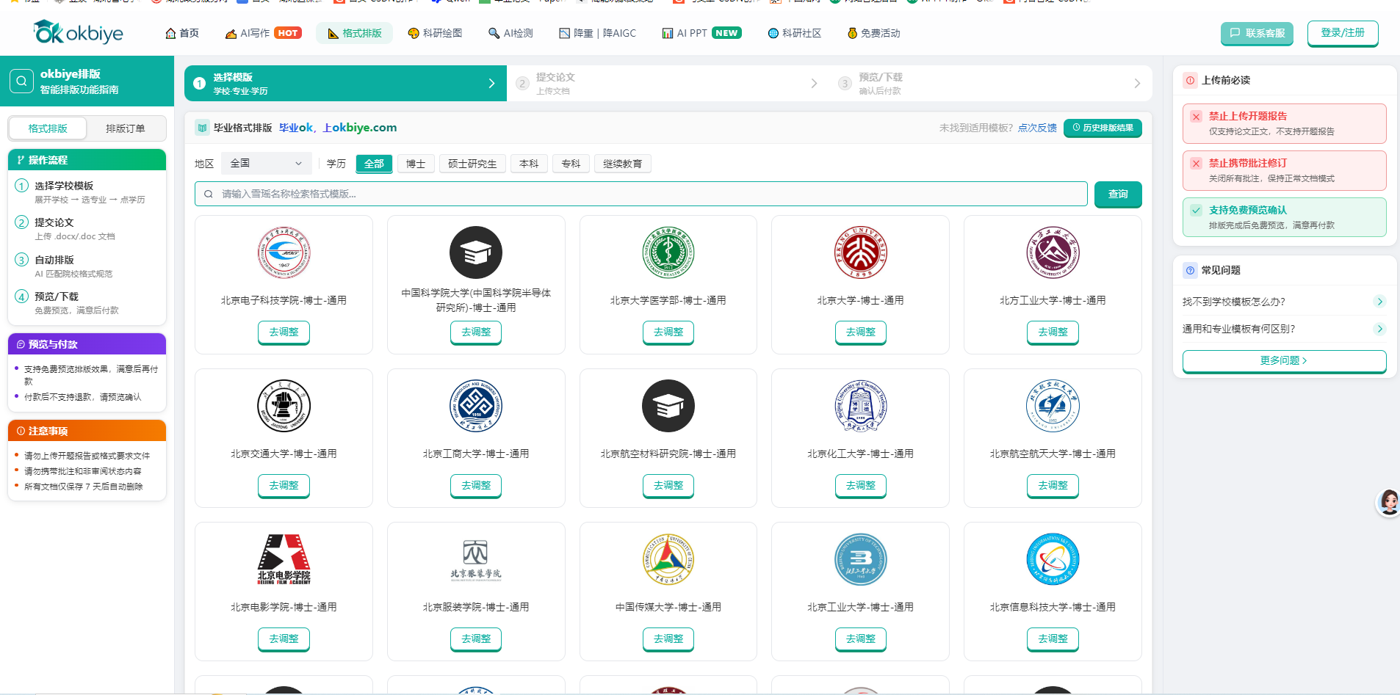Open 格式排版 navigation item
Image resolution: width=1400 pixels, height=695 pixels.
pyautogui.click(x=354, y=33)
